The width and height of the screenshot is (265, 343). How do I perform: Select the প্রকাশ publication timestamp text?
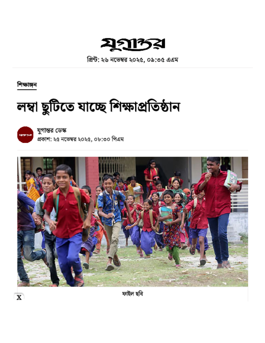point(80,139)
